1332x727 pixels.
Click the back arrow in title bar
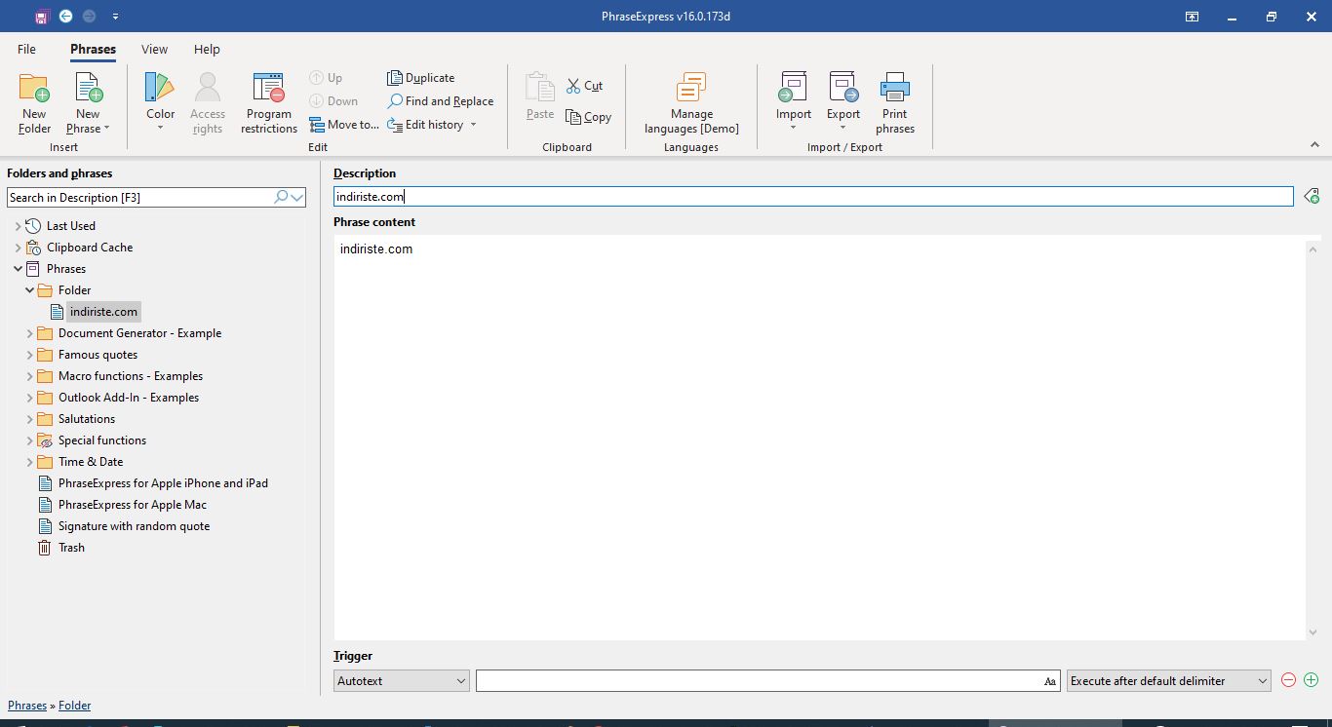click(x=65, y=17)
